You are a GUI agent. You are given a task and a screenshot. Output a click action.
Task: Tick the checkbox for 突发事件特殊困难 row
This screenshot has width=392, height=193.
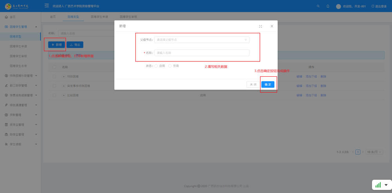54,86
